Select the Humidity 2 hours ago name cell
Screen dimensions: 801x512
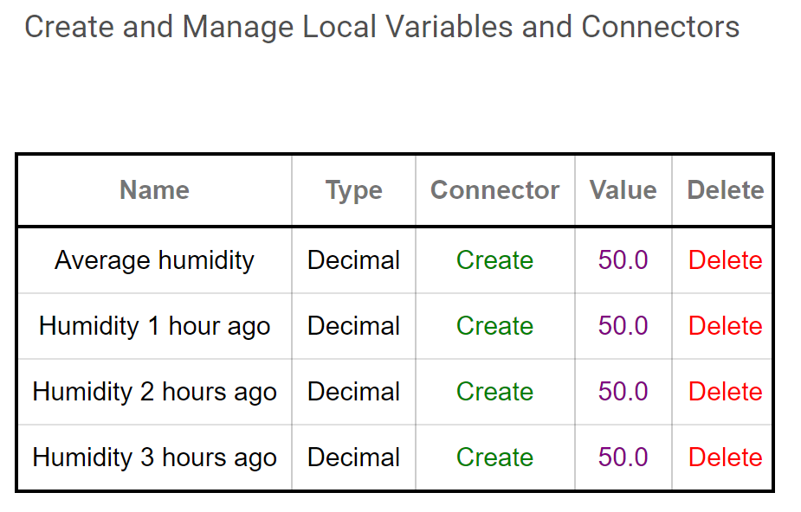pyautogui.click(x=154, y=392)
